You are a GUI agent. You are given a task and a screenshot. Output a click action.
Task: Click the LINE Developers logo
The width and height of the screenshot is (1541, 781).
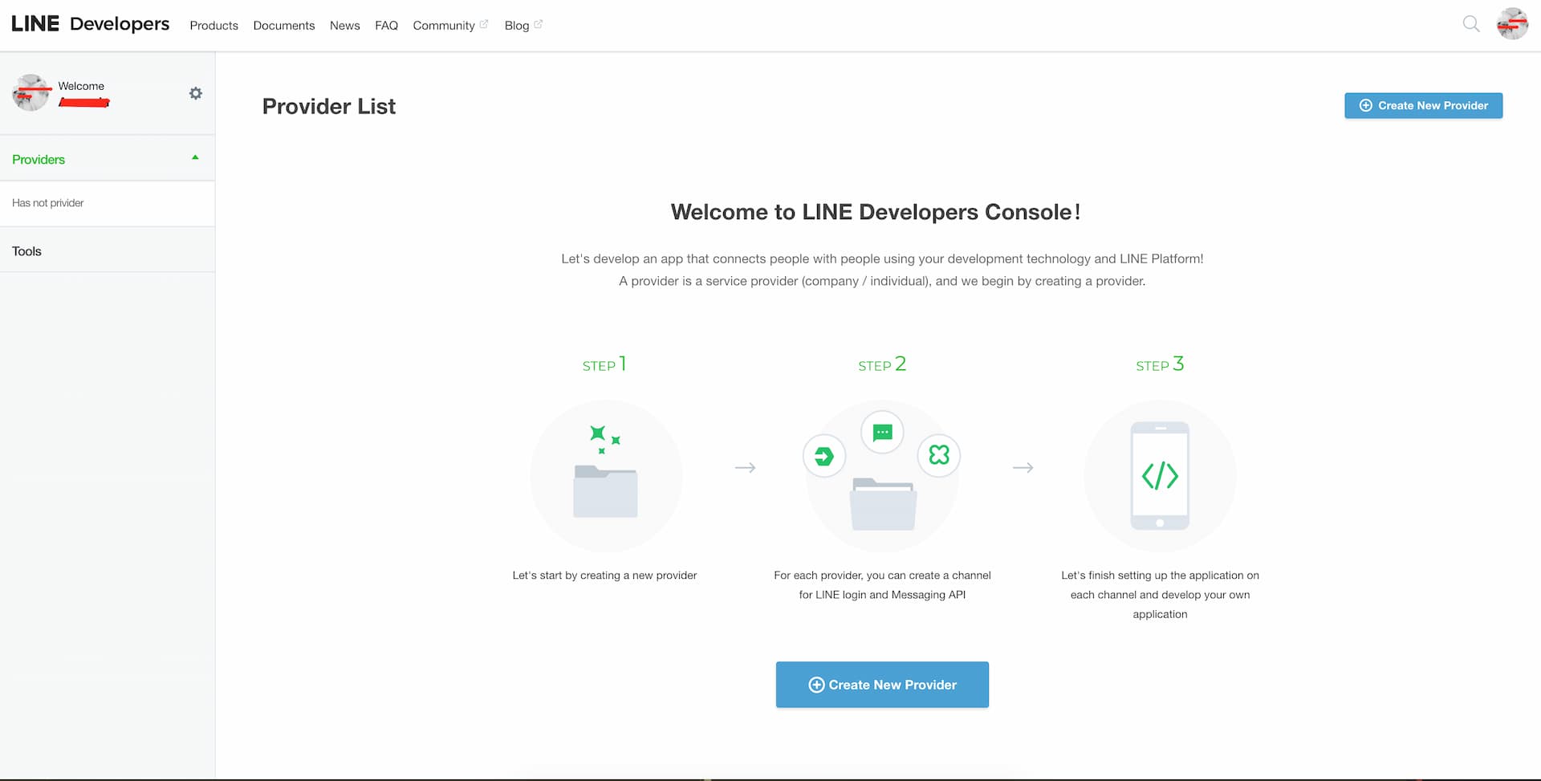90,24
